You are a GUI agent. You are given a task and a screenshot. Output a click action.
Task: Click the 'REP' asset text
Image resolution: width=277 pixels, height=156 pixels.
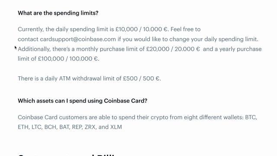pyautogui.click(x=77, y=127)
